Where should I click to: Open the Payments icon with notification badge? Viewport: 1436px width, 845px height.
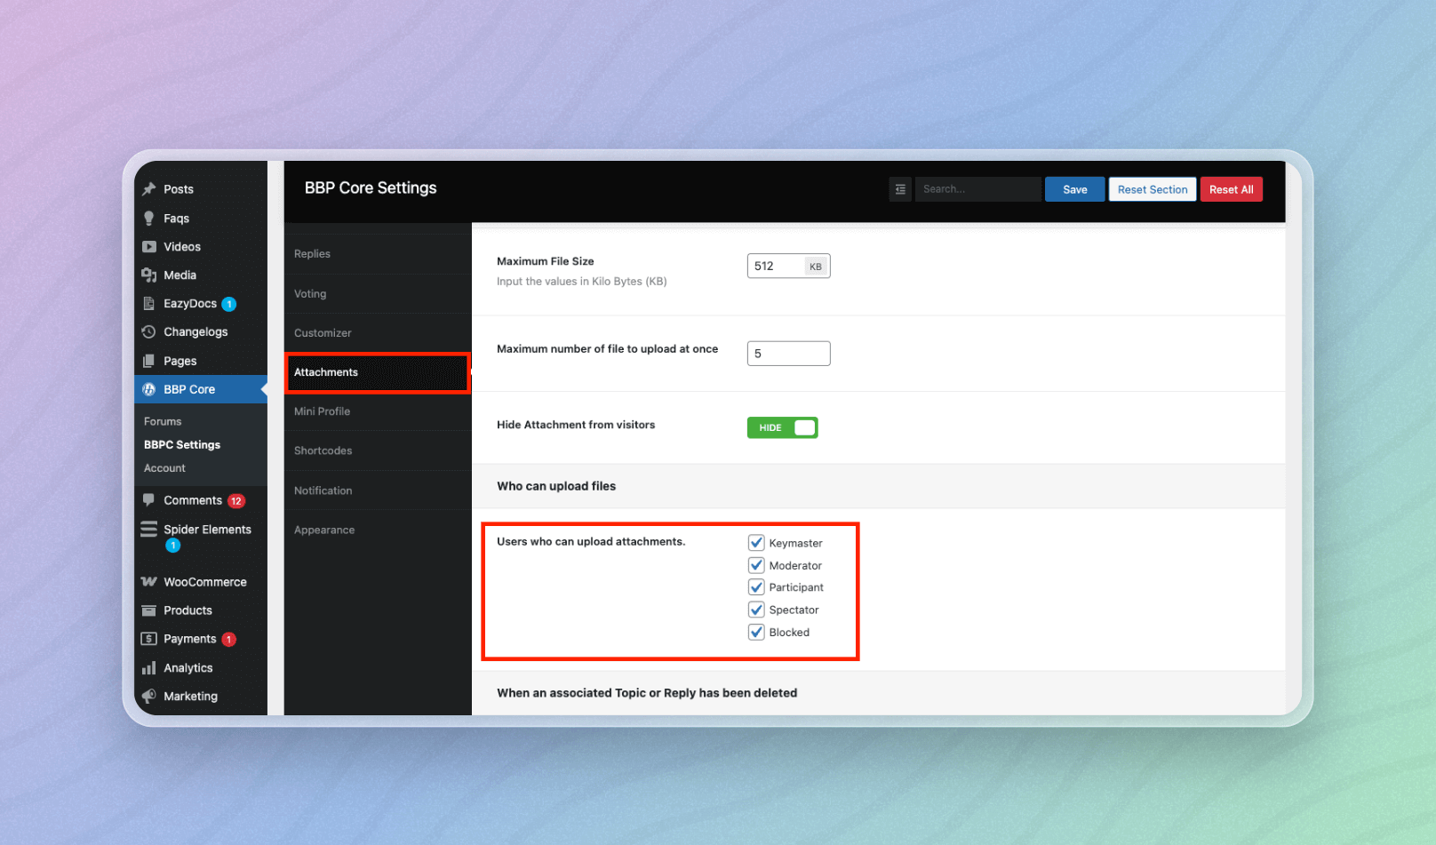tap(149, 639)
